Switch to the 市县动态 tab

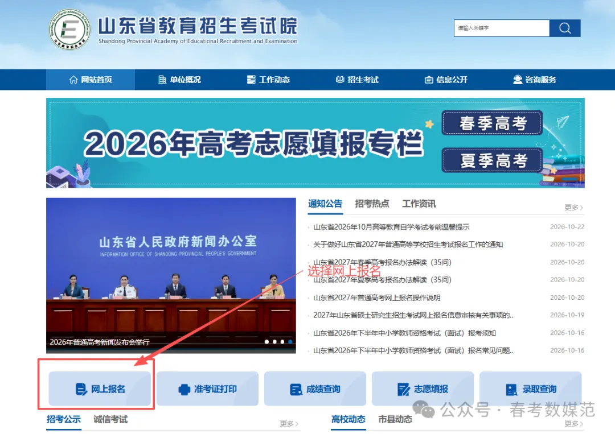pyautogui.click(x=395, y=420)
